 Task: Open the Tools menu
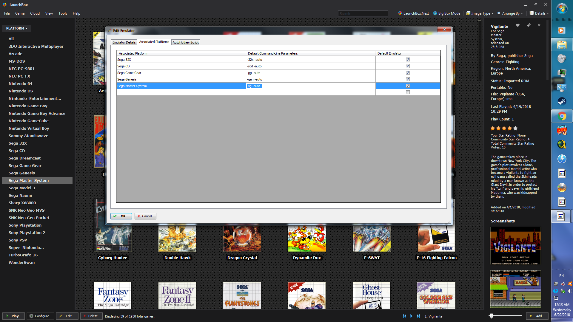pos(63,13)
